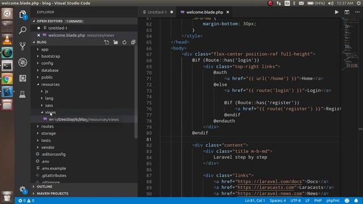The width and height of the screenshot is (363, 204).
Task: Expand the Maven Projects section
Action: pyautogui.click(x=85, y=194)
